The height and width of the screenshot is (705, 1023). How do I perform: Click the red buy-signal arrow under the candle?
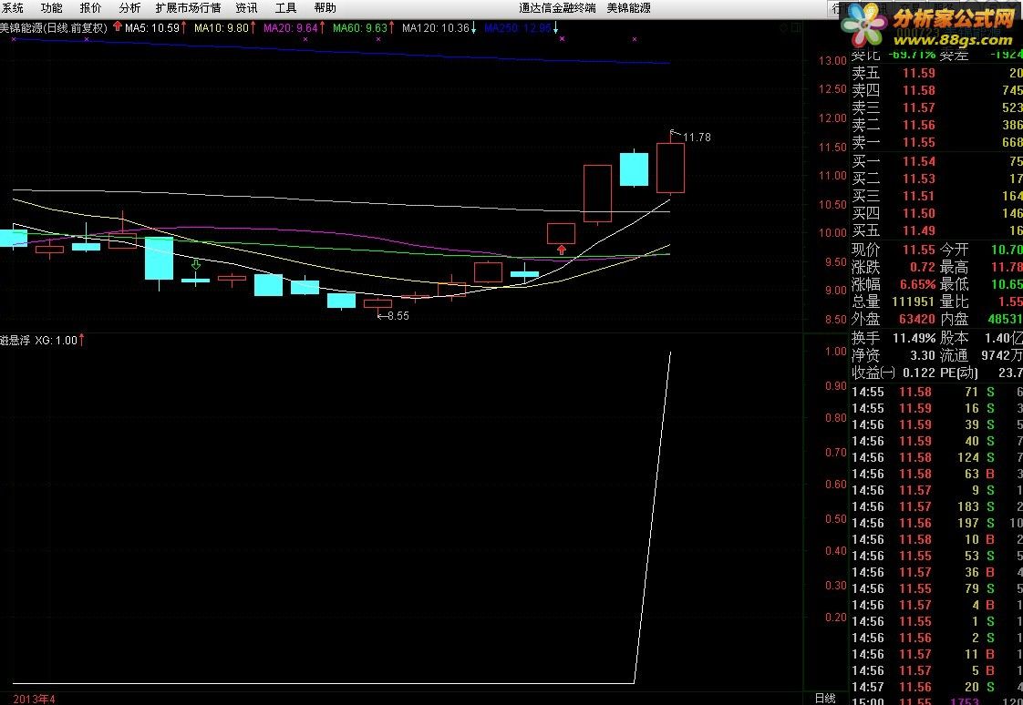pos(561,250)
